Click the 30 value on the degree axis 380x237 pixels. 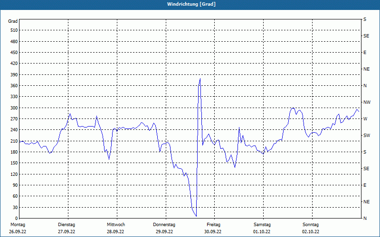point(15,208)
